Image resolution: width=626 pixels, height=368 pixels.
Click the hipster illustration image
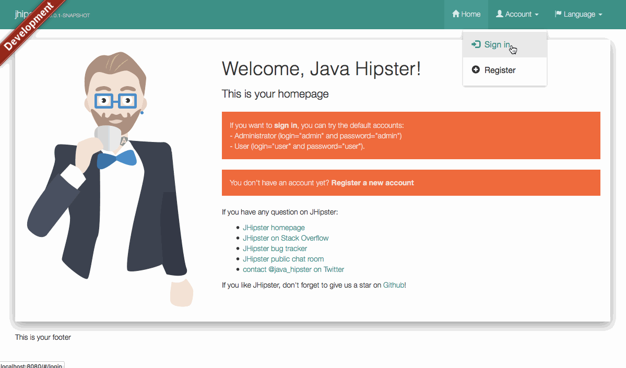[x=111, y=179]
